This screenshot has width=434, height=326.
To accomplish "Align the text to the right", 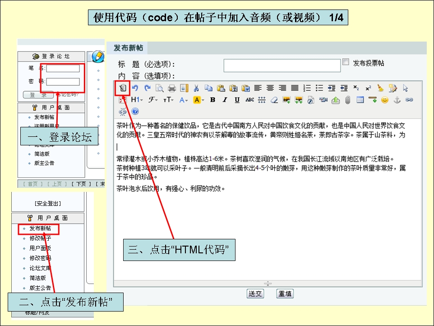I will click(282, 88).
